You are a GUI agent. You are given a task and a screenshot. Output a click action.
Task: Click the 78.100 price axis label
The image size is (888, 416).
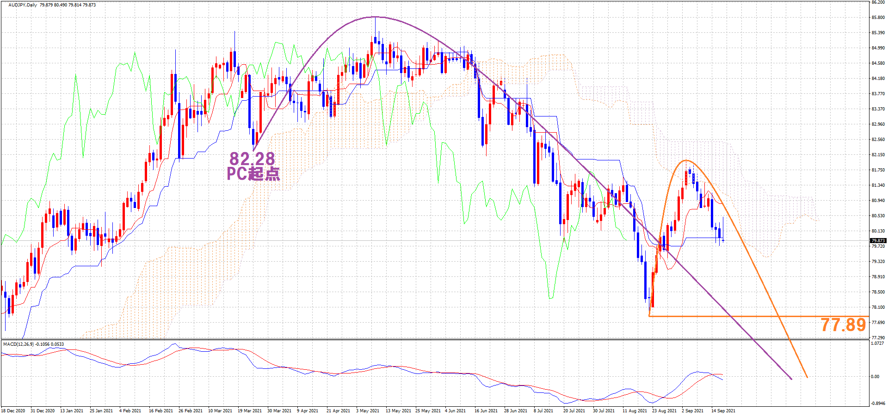click(x=878, y=307)
